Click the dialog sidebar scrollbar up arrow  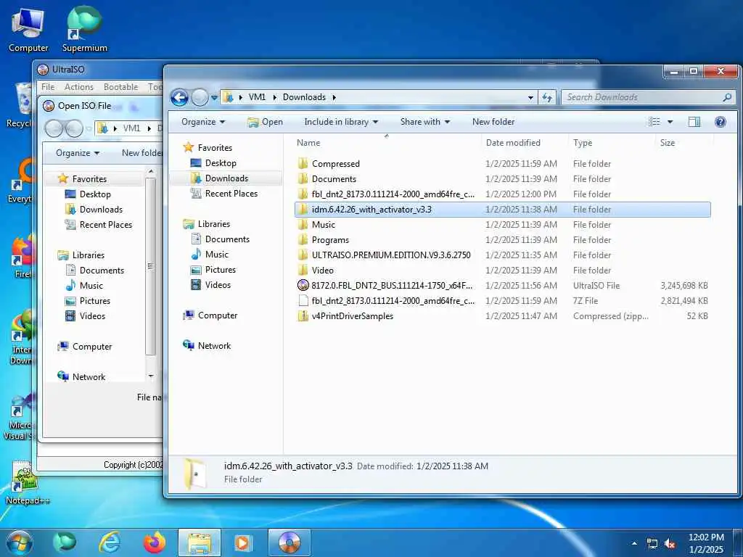coord(151,171)
